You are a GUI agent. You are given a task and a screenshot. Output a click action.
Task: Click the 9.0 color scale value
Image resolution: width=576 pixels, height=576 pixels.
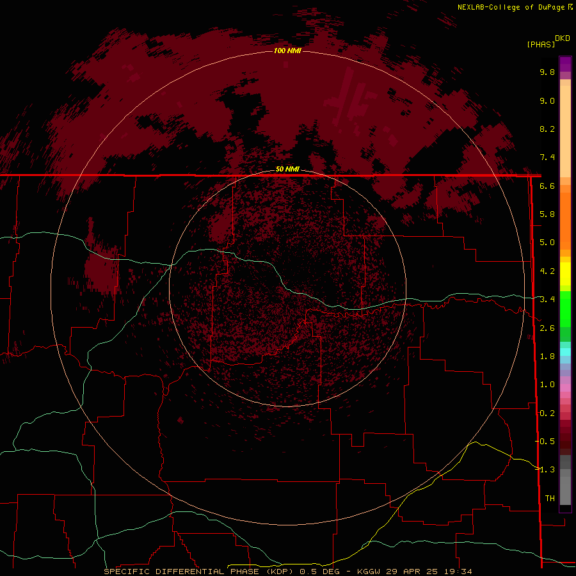[x=547, y=100]
